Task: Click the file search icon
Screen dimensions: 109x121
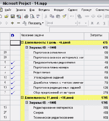Action: pyautogui.click(x=19, y=16)
